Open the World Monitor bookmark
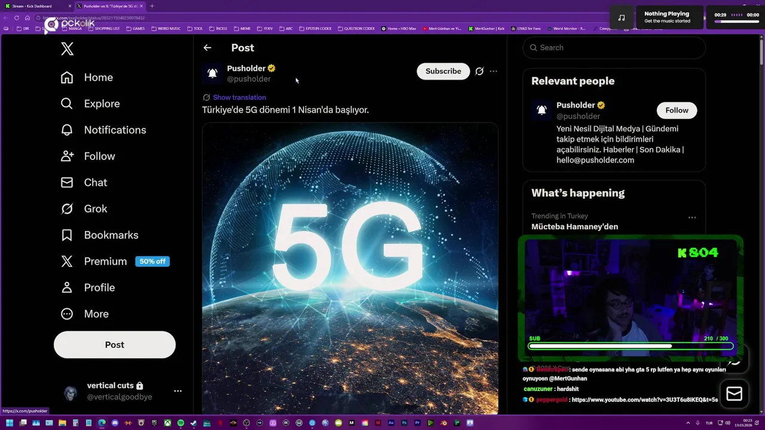 pos(566,29)
